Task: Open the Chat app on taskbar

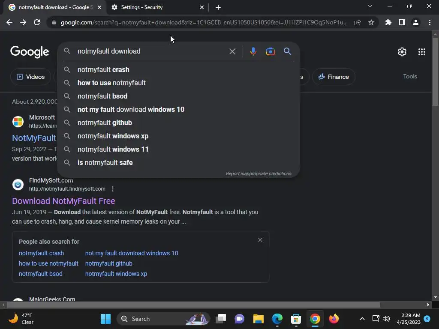Action: 239,319
